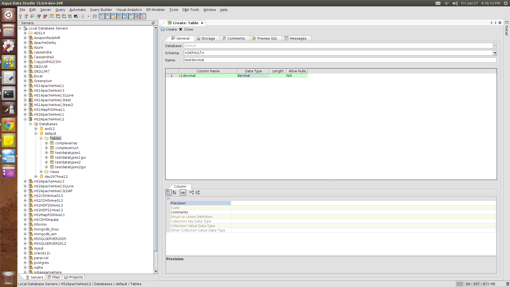
Task: Sort column properties alphabetically
Action: point(175,192)
